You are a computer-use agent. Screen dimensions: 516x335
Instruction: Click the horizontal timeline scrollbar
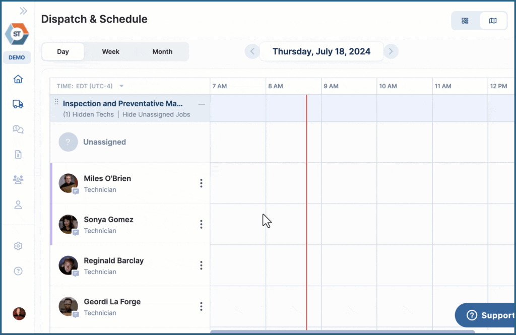click(343, 331)
